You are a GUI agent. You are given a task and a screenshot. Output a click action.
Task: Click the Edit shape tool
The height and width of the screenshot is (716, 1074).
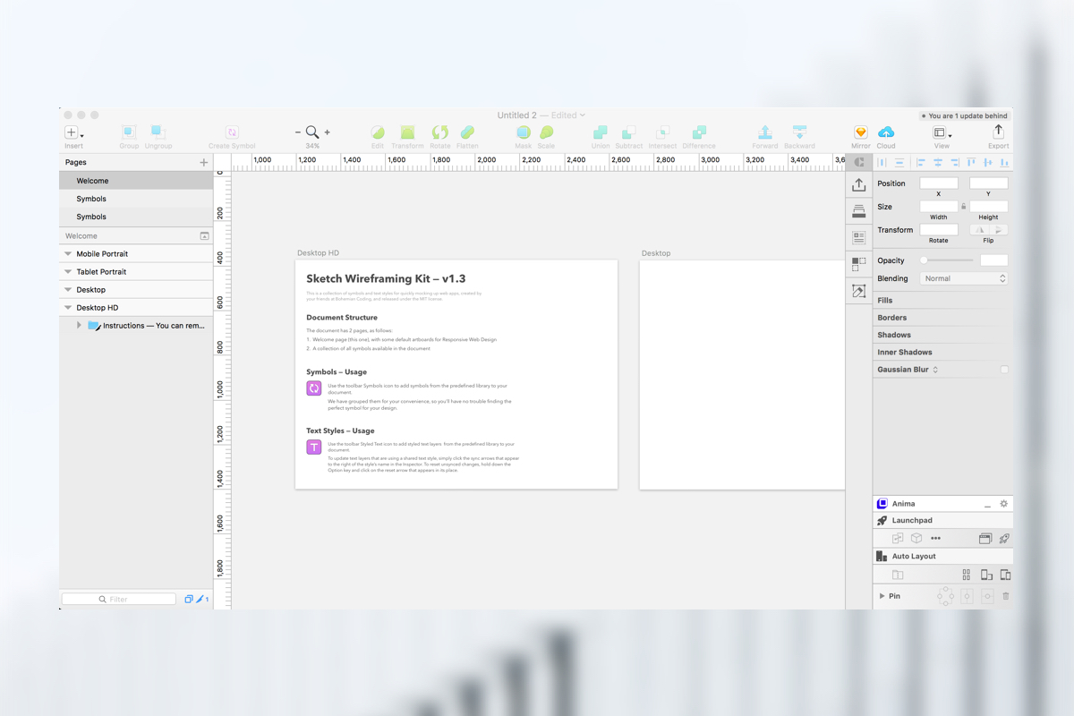[378, 132]
